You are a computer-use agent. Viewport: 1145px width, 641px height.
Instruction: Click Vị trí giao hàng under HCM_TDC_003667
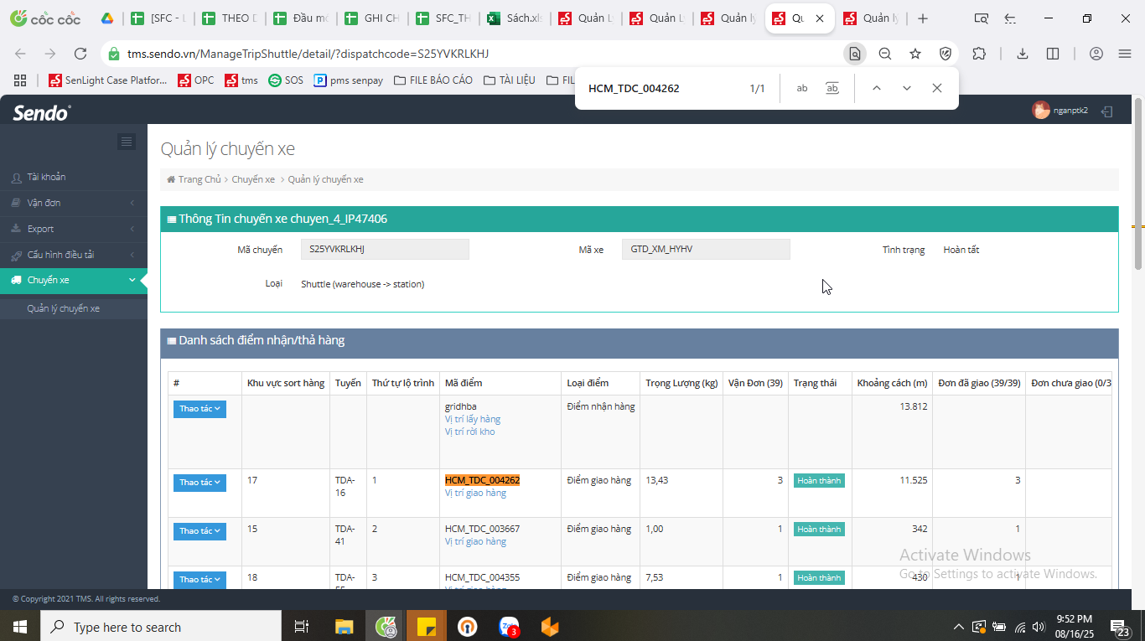(x=475, y=541)
